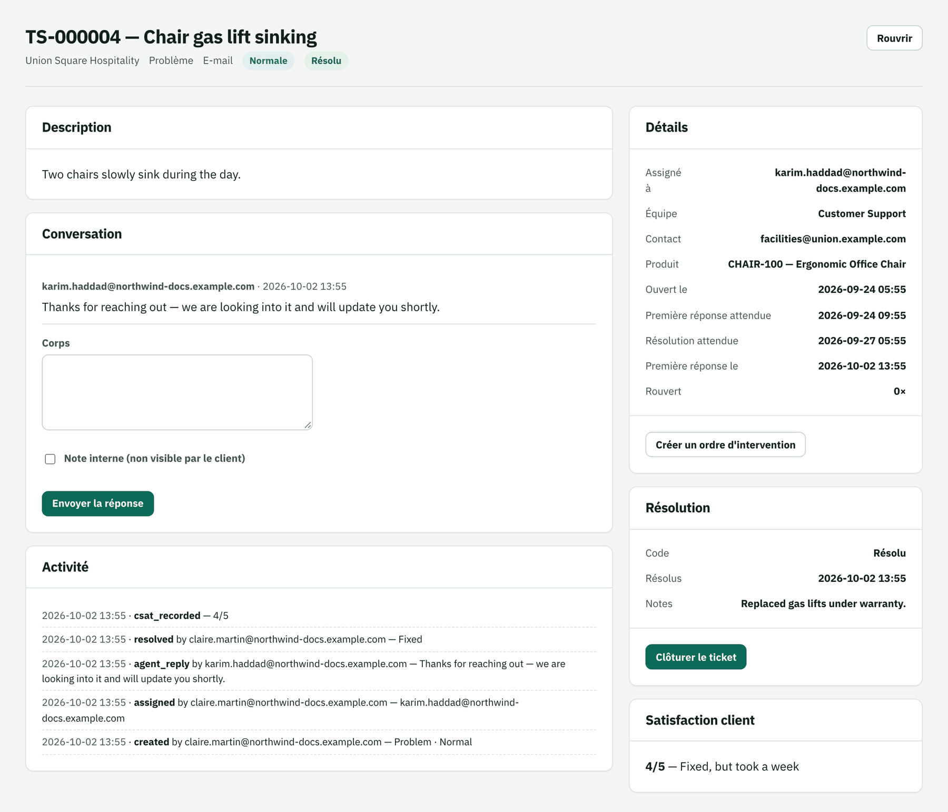Click the csat_recorded activity entry
948x812 pixels.
coord(319,616)
